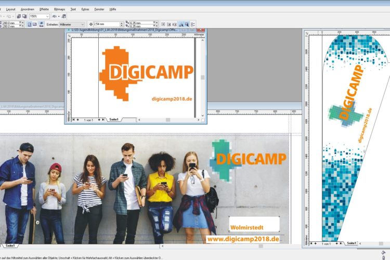390x260 pixels.
Task: Open the Hilfe menu
Action: [113, 9]
